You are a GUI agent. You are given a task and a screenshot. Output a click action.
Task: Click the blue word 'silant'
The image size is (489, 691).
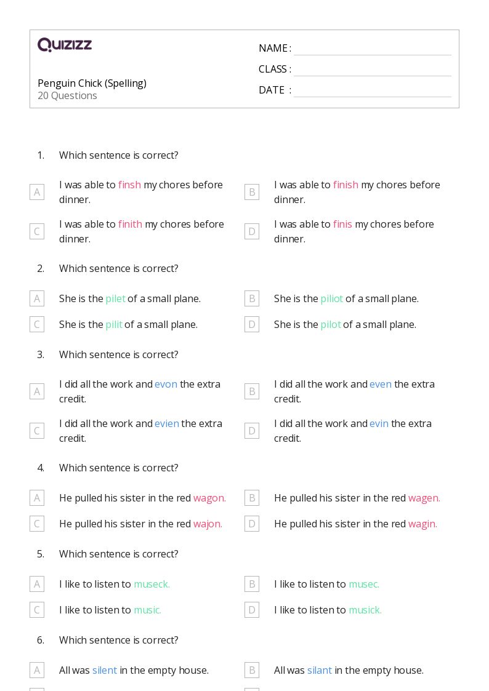pos(320,670)
